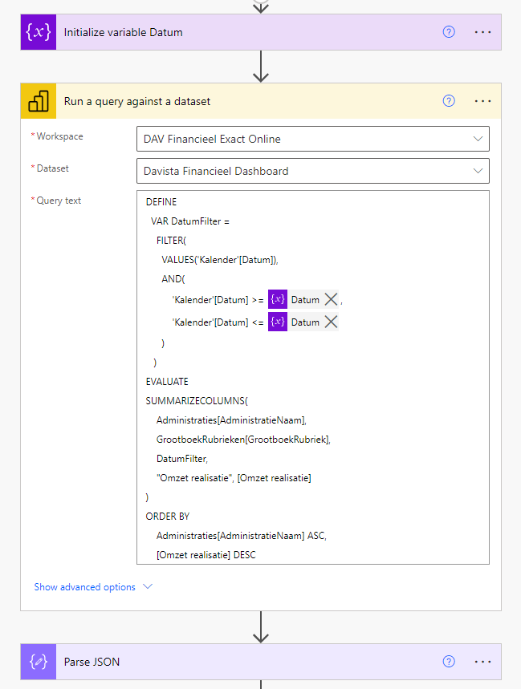This screenshot has width=521, height=689.
Task: Click the Initialize variable {x} icon
Action: pos(38,31)
